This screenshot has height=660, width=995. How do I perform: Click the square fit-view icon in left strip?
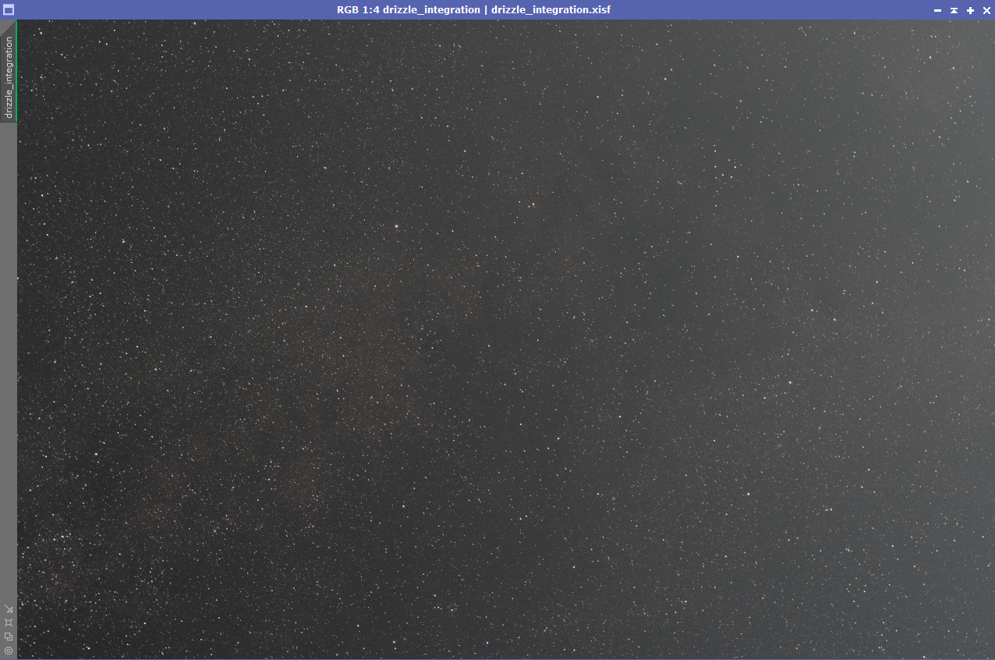(9, 623)
